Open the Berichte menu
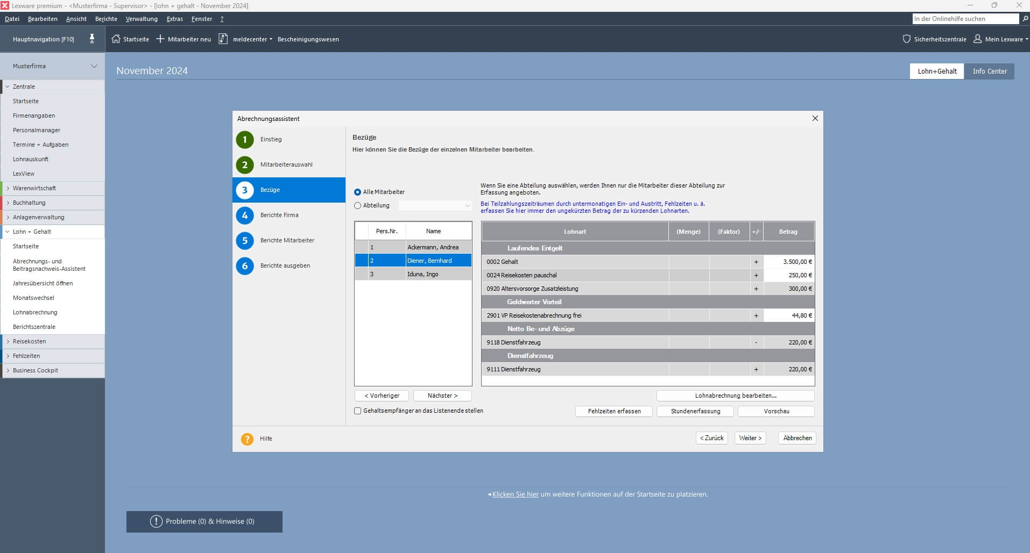This screenshot has height=553, width=1030. [x=106, y=19]
